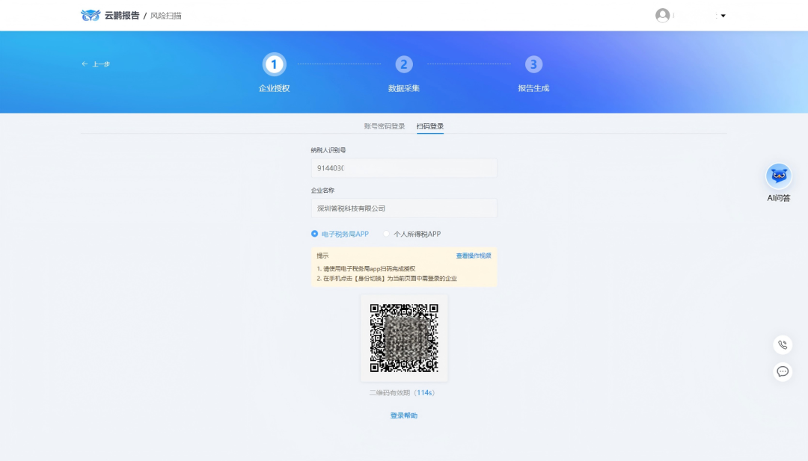808x461 pixels.
Task: Open the 查看操作视频 link
Action: pos(473,255)
